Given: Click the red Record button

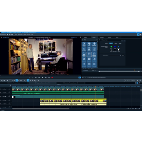Looking at the screenshot, I should (x=52, y=77).
